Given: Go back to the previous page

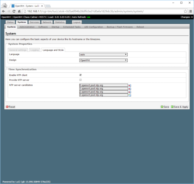Looking at the screenshot, I should [x=4, y=11].
